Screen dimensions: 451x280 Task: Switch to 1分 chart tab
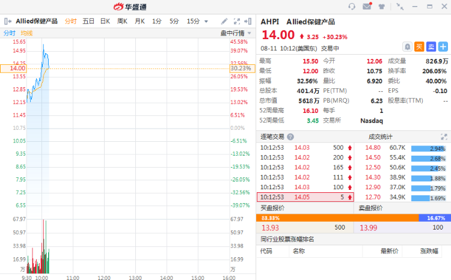point(157,21)
